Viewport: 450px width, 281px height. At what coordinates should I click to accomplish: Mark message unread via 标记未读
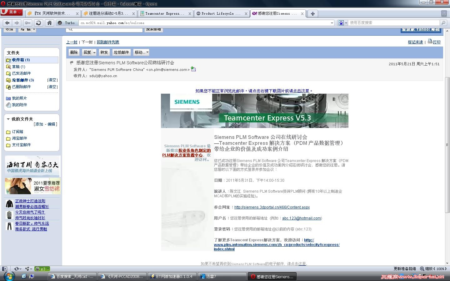coord(415,42)
